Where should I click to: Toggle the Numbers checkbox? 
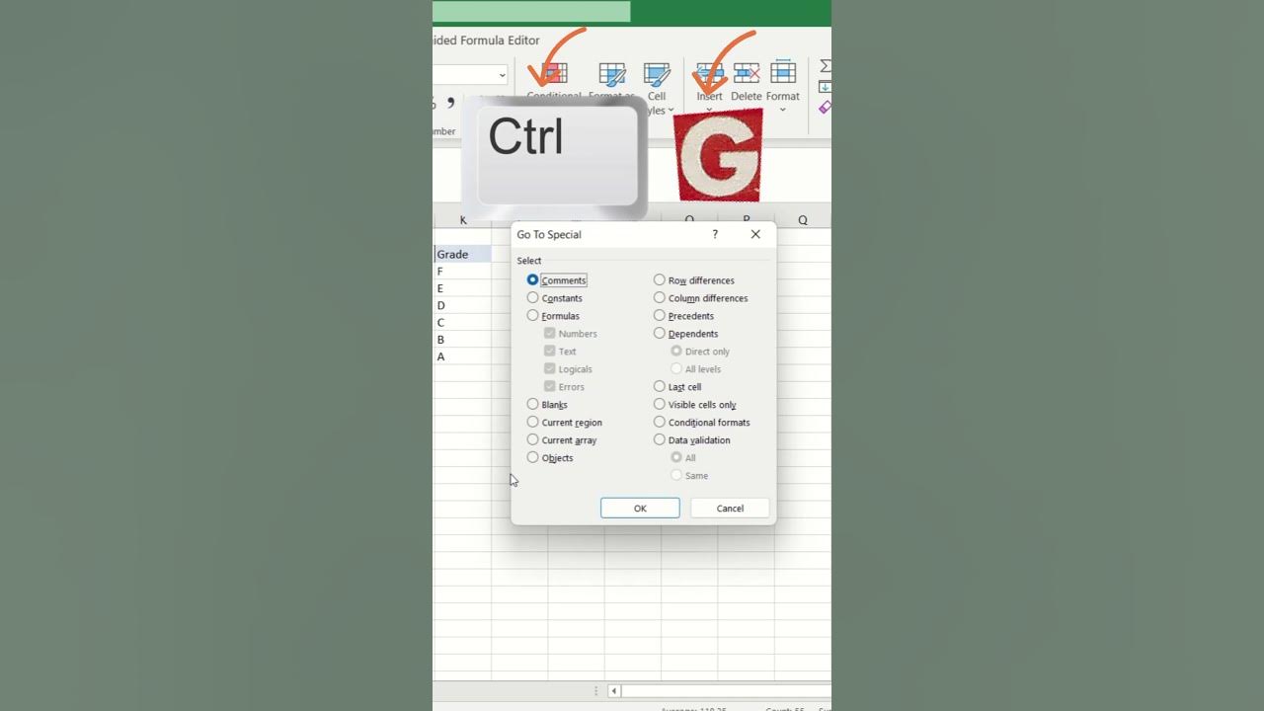[x=550, y=334]
